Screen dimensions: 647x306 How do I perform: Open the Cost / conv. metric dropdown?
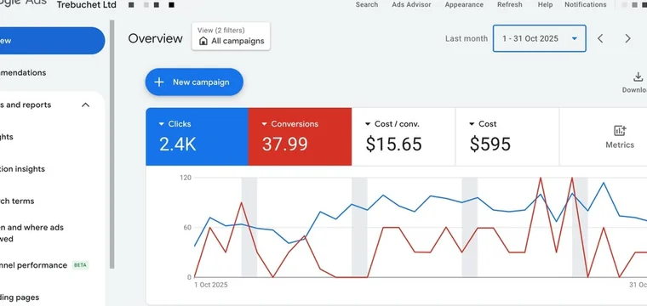pos(368,124)
